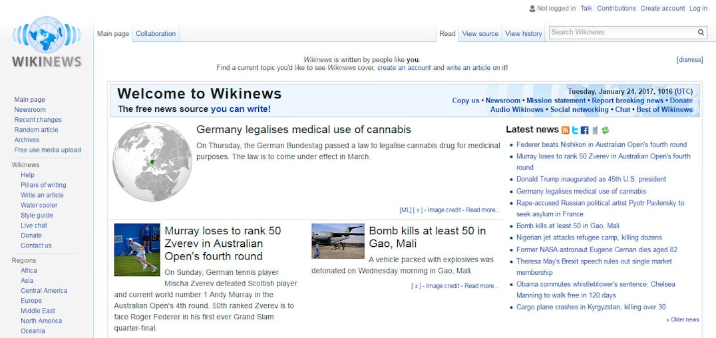Screen dimensions: 716x338
Task: Switch to the Main page tab
Action: pos(113,33)
